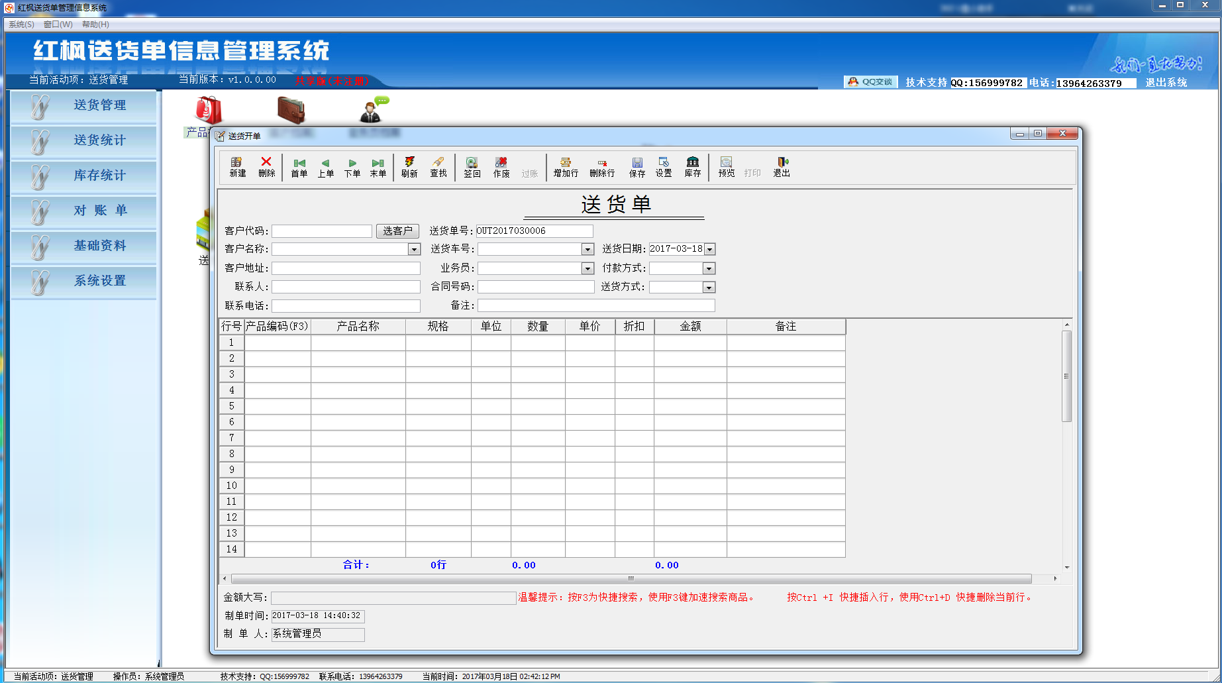Click the 删除 (Delete) red X icon

pyautogui.click(x=266, y=167)
